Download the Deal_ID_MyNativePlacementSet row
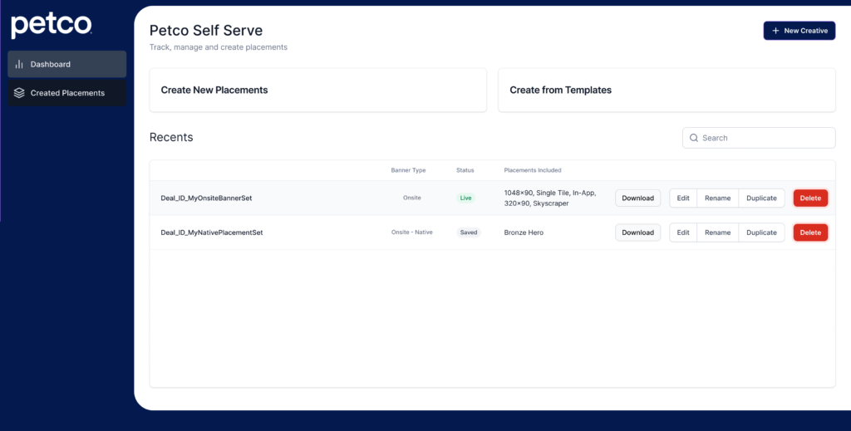The width and height of the screenshot is (851, 431). 637,233
